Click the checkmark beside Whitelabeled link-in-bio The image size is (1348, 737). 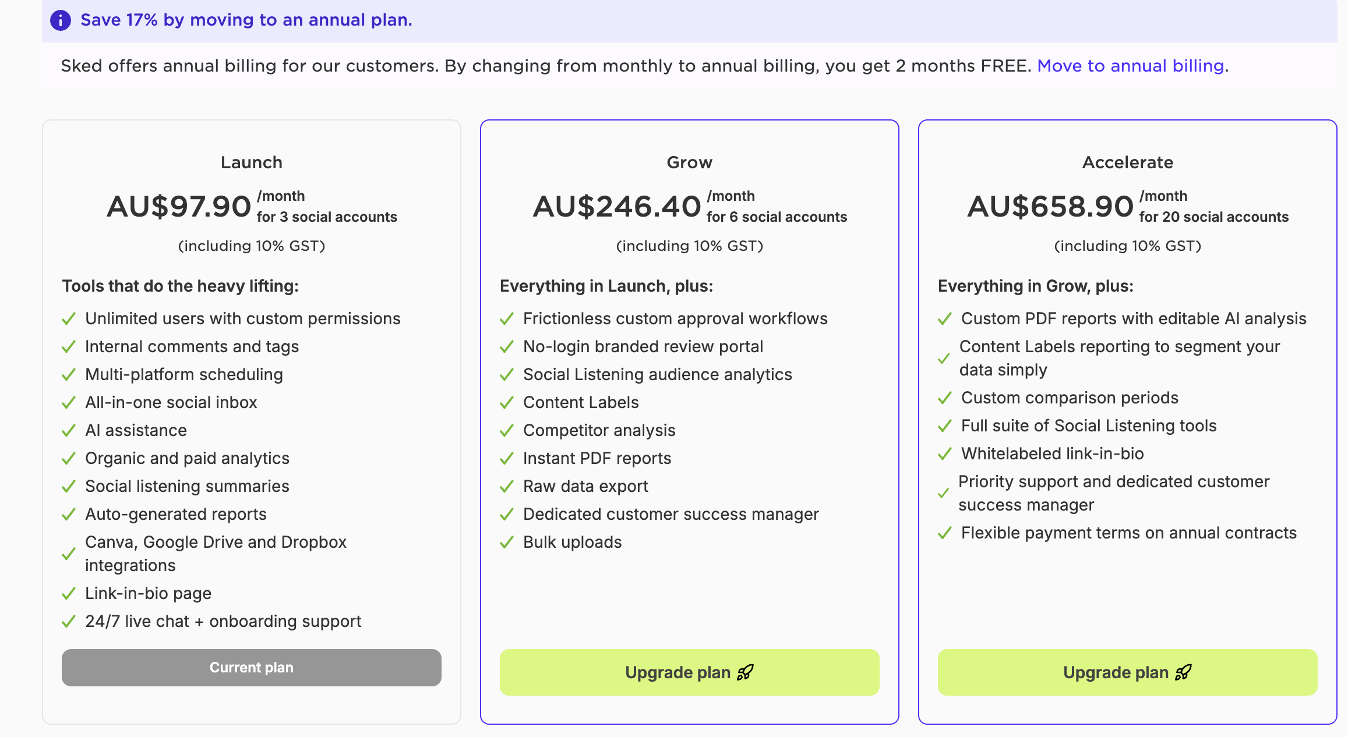pos(945,454)
